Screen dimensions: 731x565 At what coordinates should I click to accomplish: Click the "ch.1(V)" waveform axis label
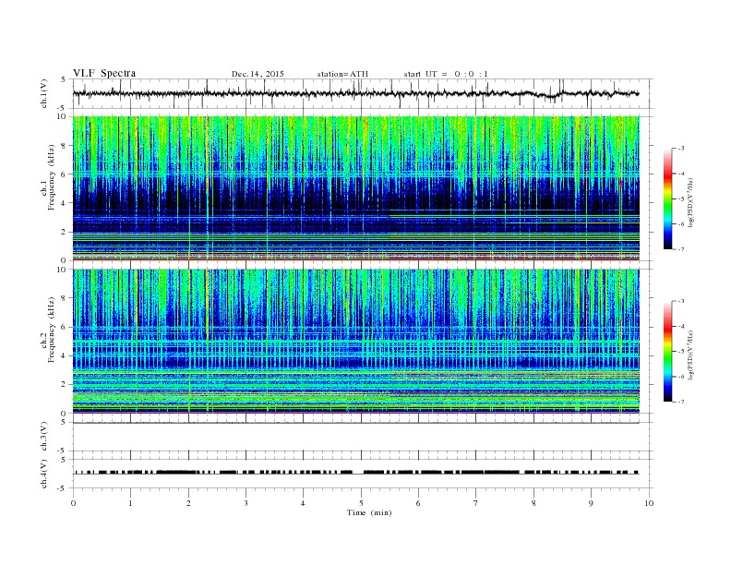(x=43, y=93)
